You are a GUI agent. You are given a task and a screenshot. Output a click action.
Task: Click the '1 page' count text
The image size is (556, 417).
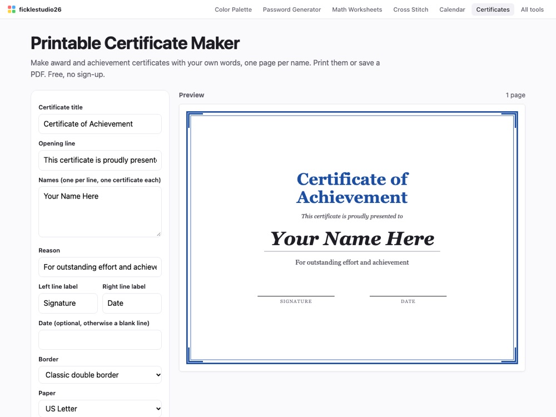(515, 95)
